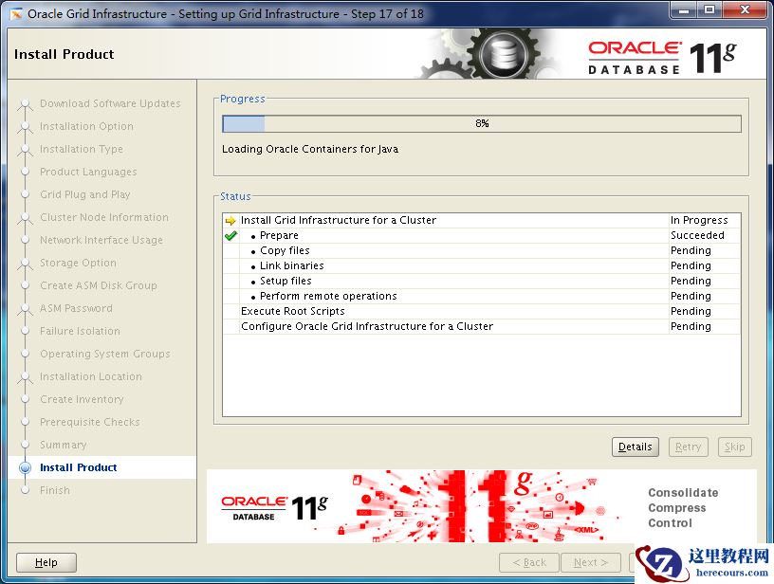
Task: Select the Create Inventory step
Action: 82,399
